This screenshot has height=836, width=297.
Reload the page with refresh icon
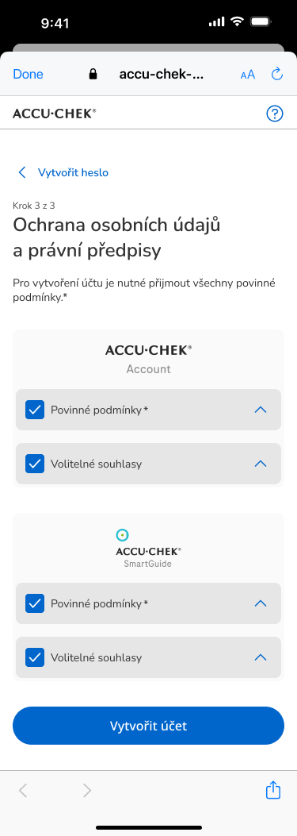(276, 74)
